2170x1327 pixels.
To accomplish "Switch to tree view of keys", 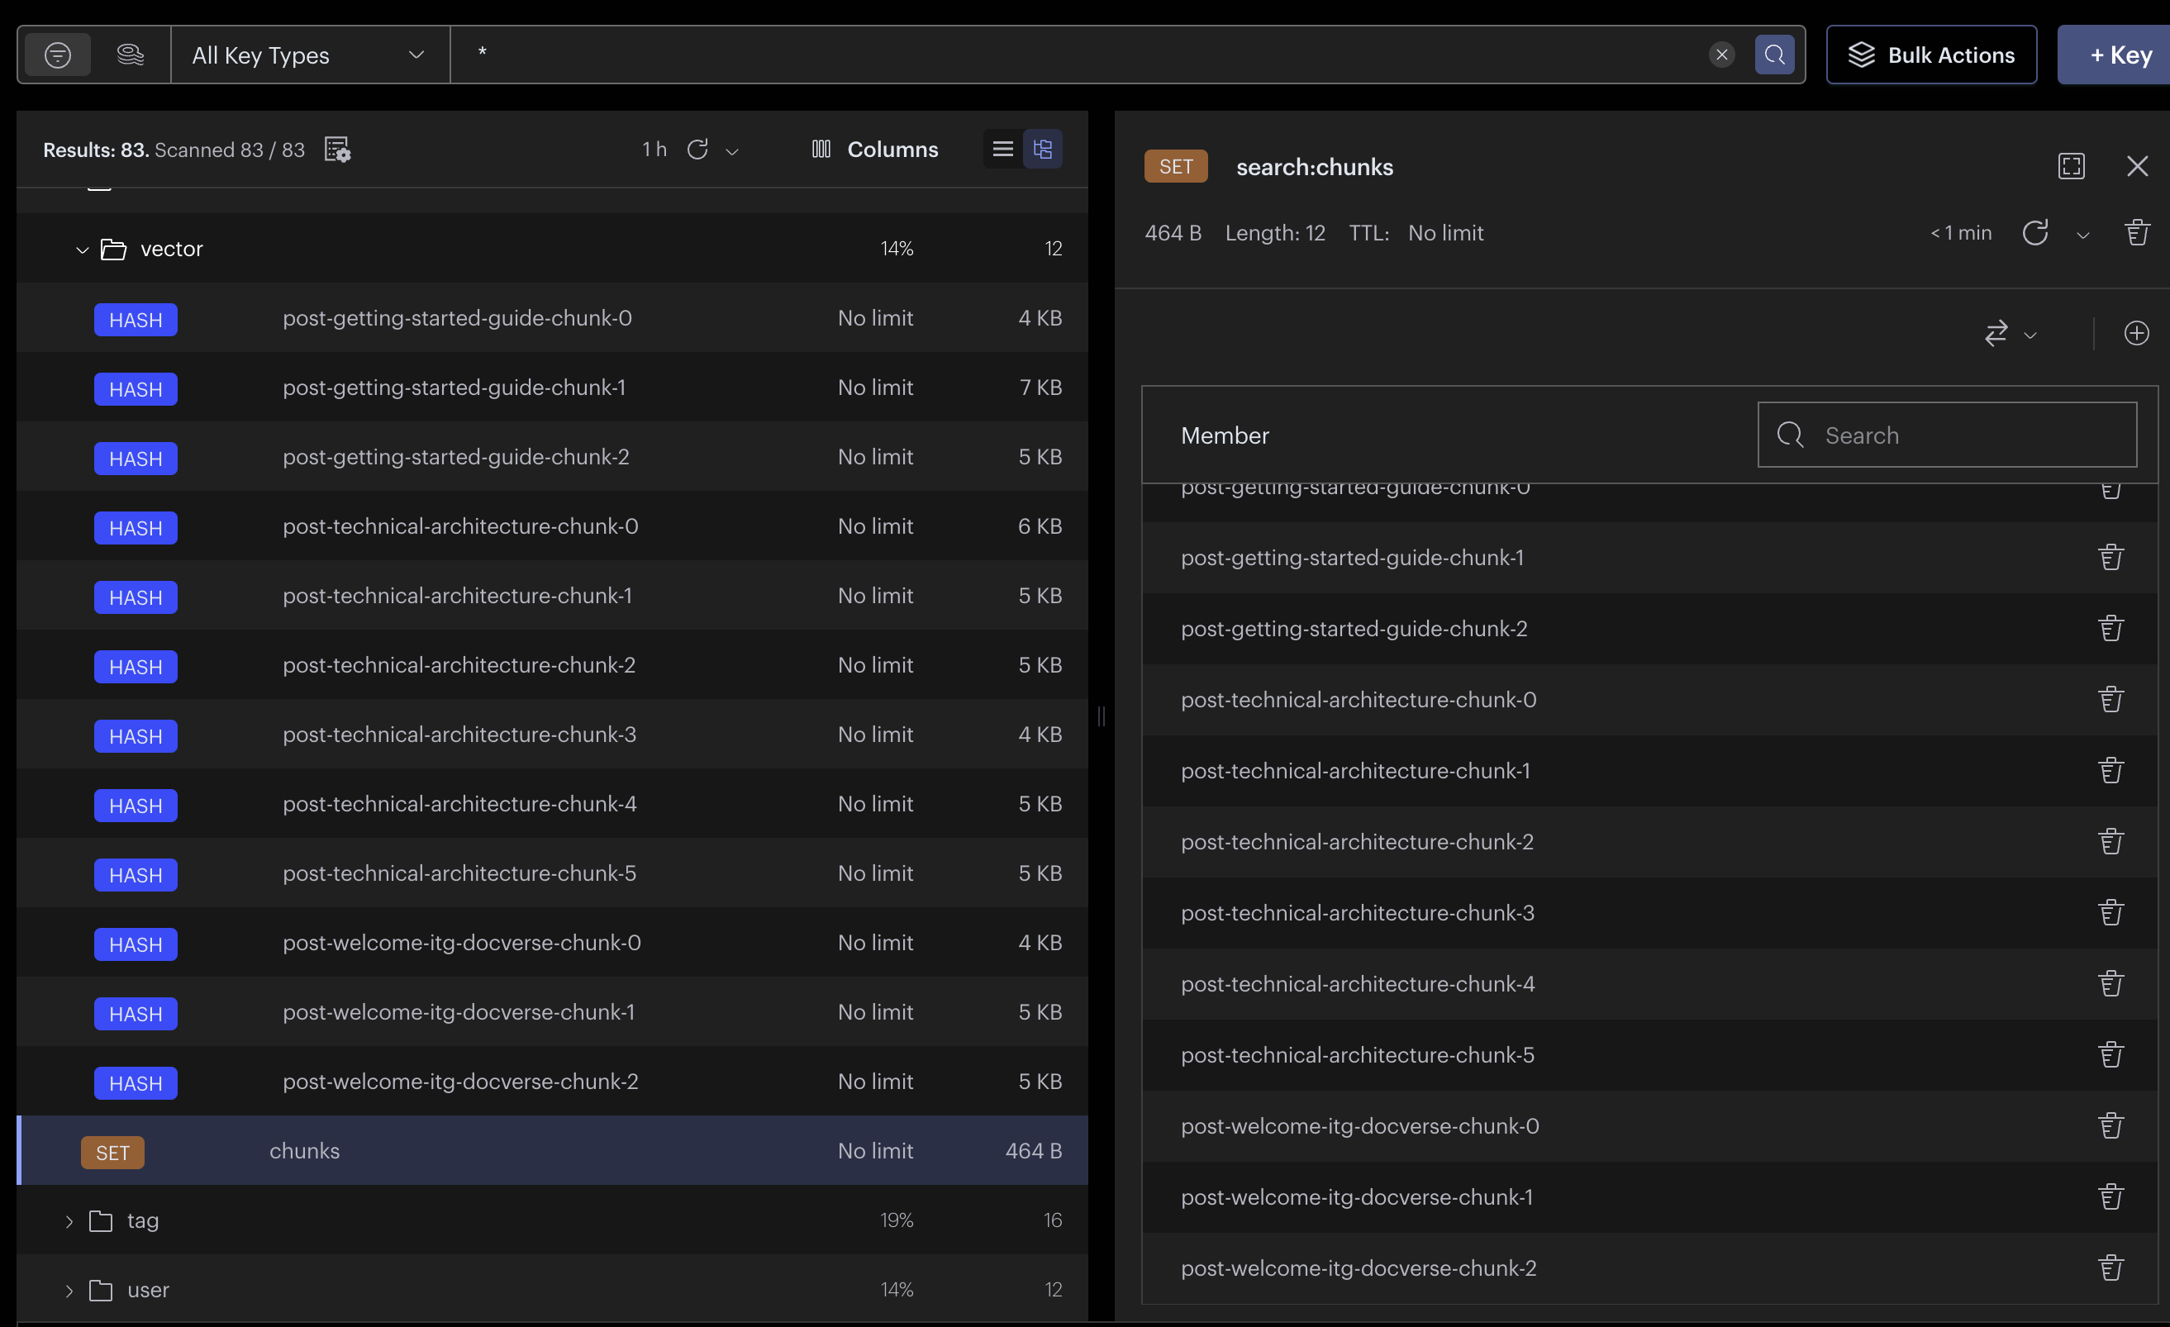I will point(1043,149).
